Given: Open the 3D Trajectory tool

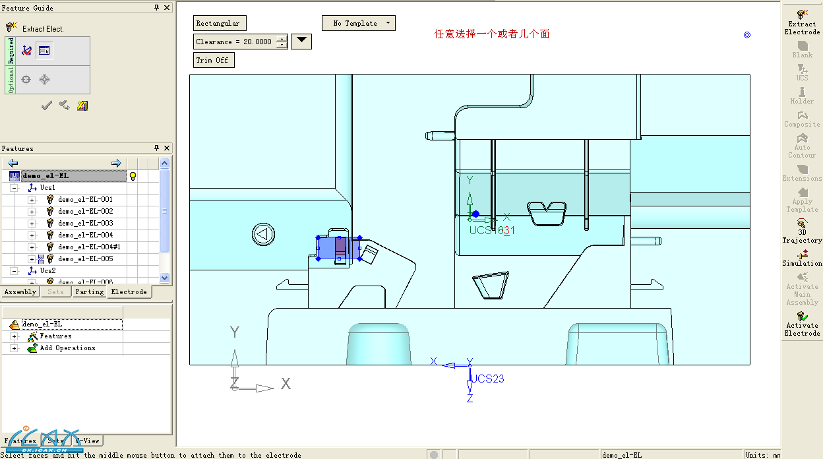Looking at the screenshot, I should click(x=802, y=231).
